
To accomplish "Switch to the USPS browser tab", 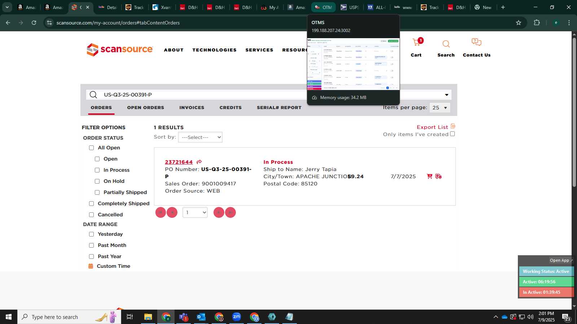I will [350, 7].
